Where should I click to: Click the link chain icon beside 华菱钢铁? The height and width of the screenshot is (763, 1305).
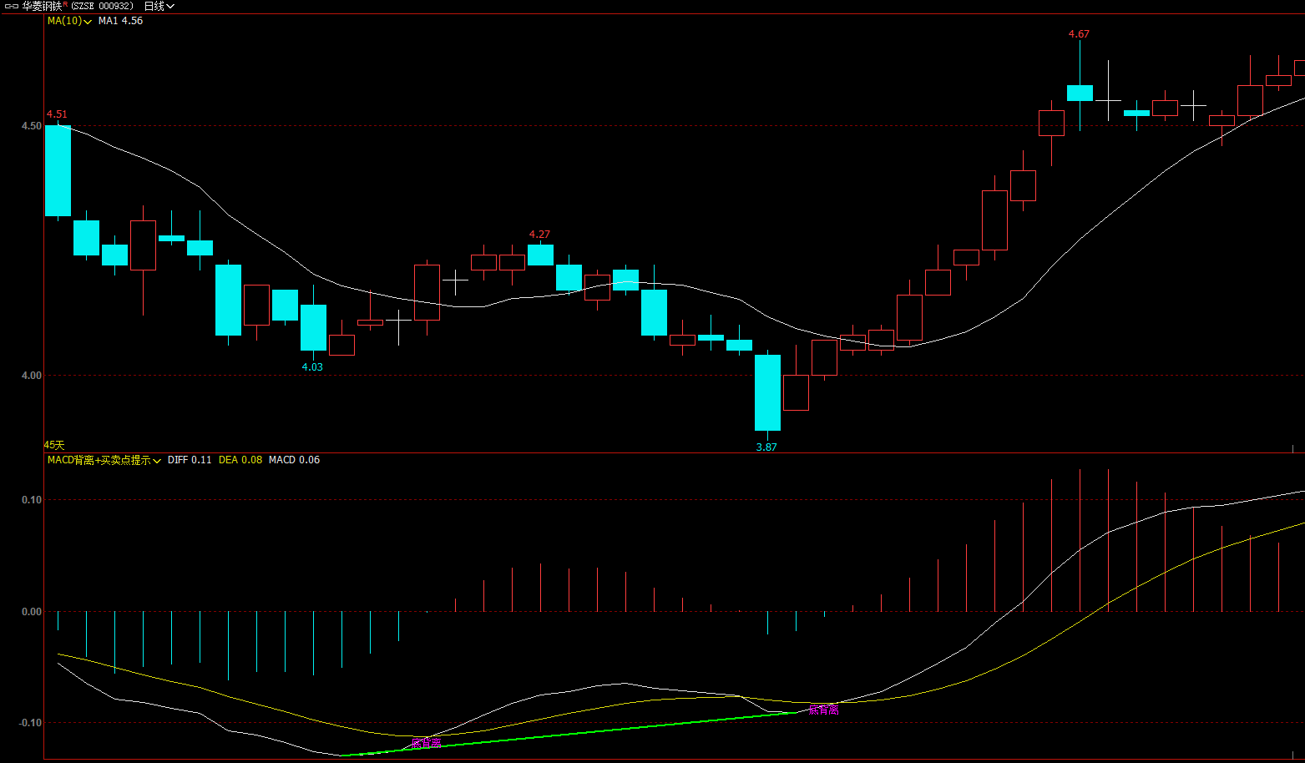pos(11,6)
